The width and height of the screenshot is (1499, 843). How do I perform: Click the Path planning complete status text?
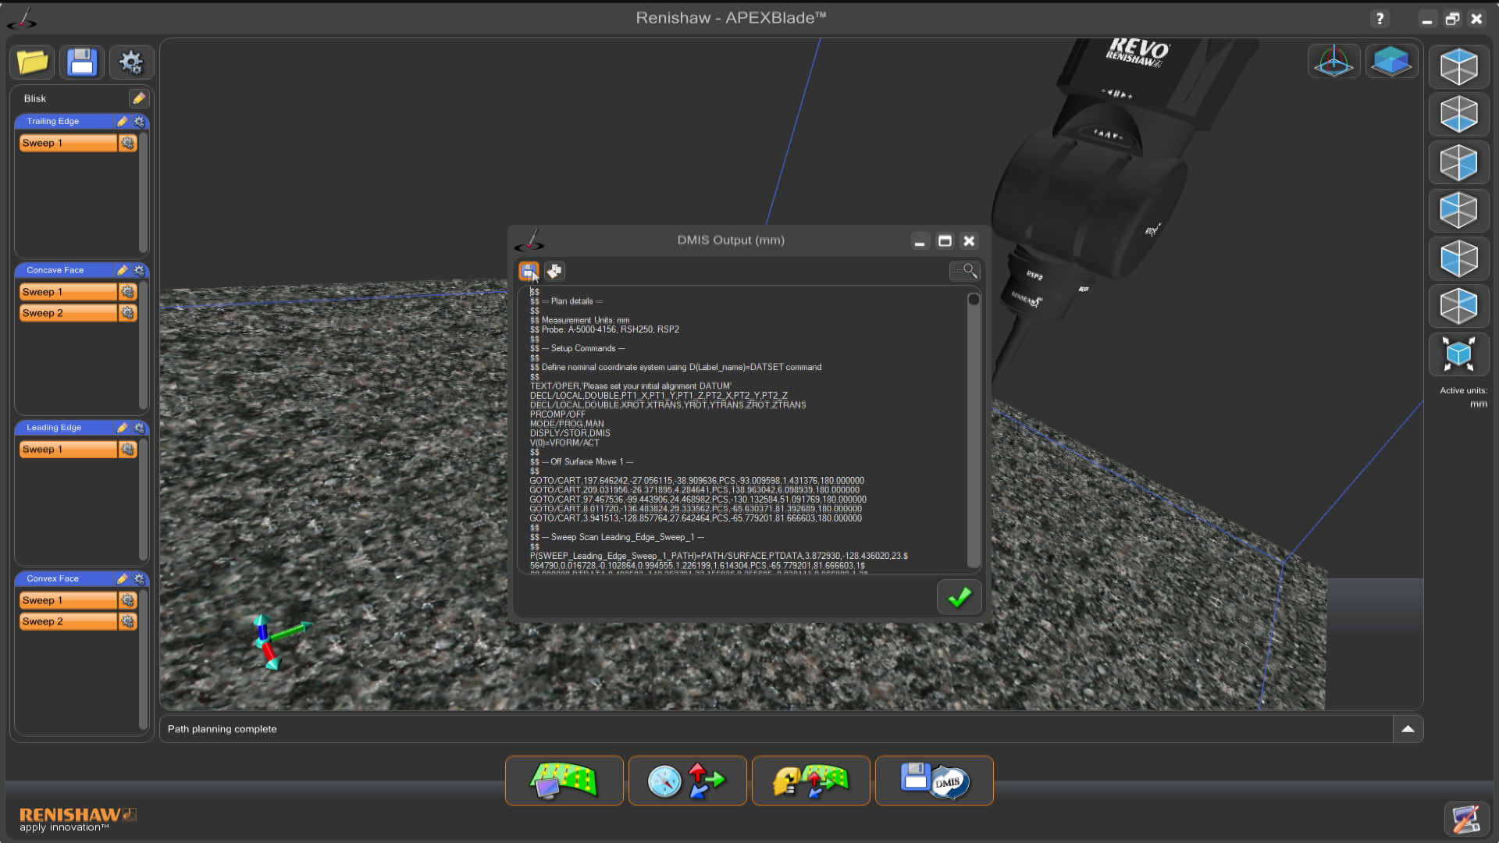click(x=222, y=729)
